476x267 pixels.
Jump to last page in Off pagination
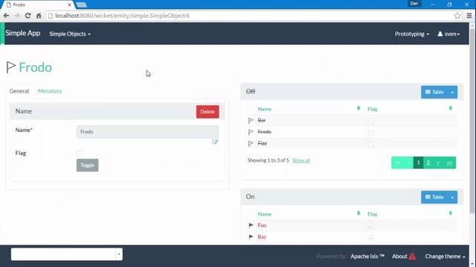449,163
